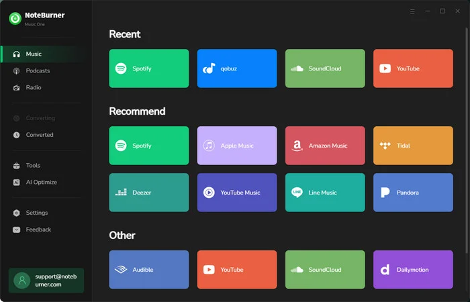The width and height of the screenshot is (470, 302).
Task: Click the NoteBurner logo icon
Action: [15, 18]
